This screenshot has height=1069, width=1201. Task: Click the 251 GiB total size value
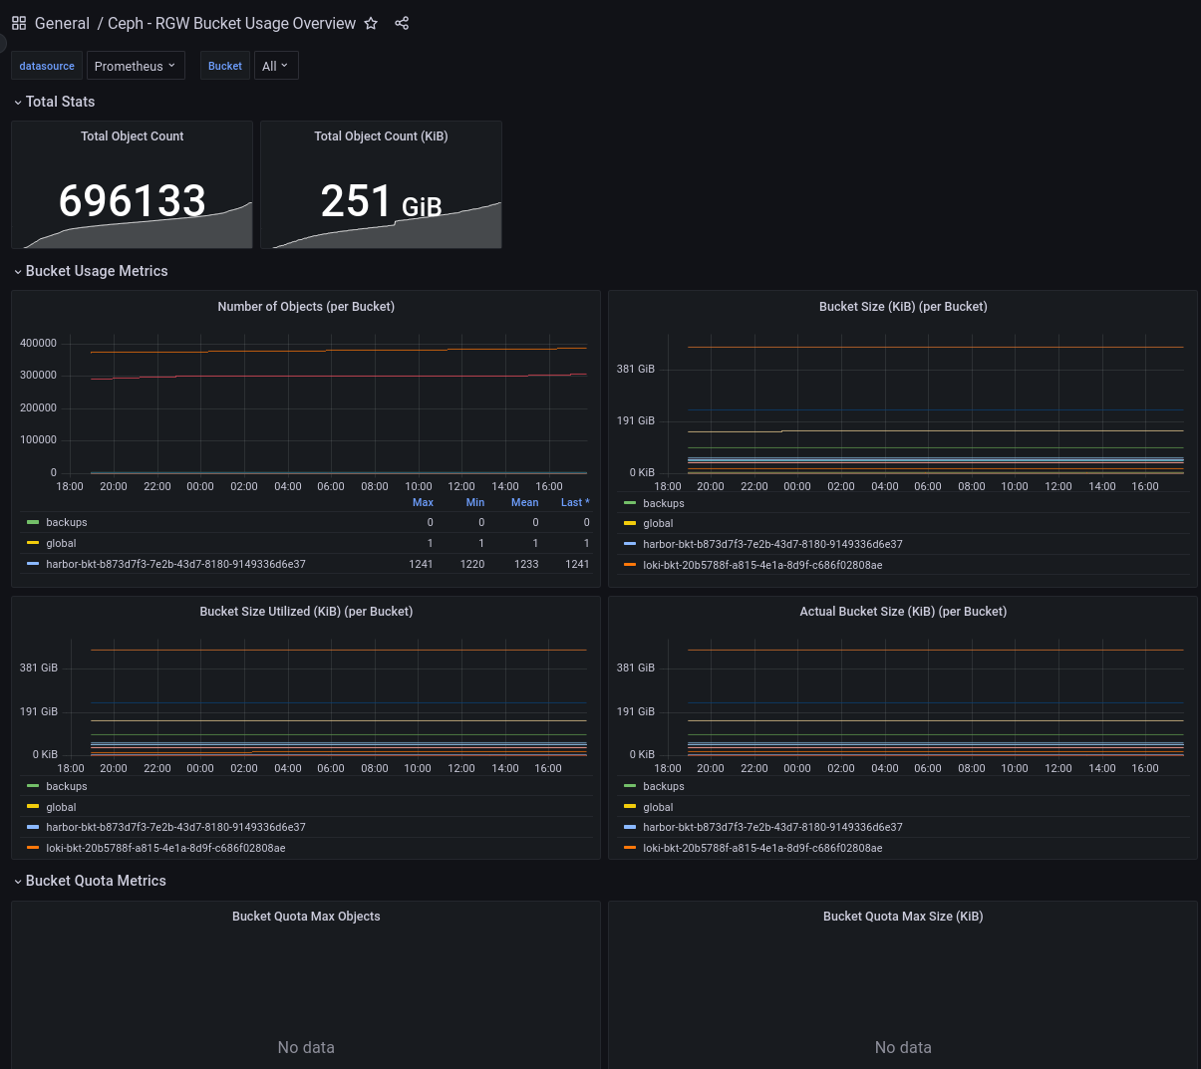pos(381,201)
